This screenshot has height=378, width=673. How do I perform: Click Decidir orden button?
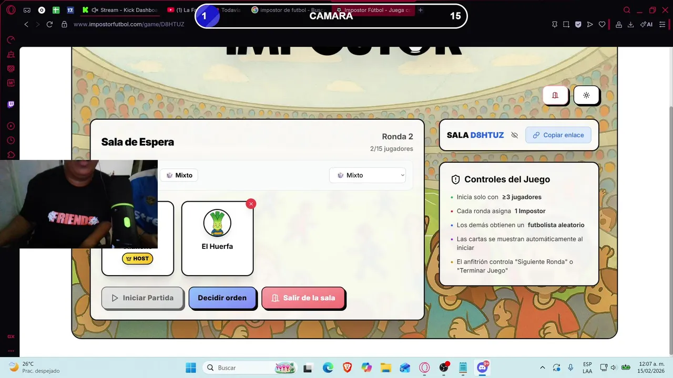point(222,298)
